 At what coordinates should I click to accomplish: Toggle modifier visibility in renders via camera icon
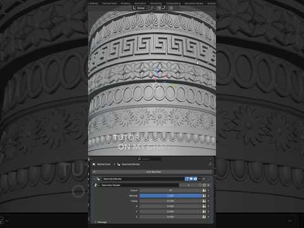point(195,179)
